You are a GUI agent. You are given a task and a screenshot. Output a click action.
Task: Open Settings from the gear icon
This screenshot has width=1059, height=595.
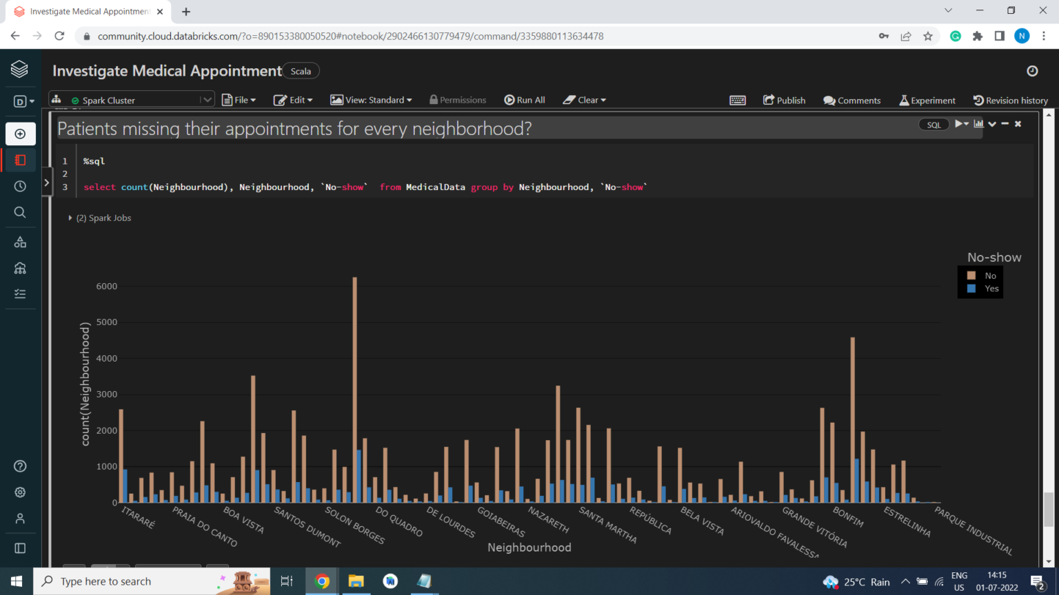[x=20, y=492]
